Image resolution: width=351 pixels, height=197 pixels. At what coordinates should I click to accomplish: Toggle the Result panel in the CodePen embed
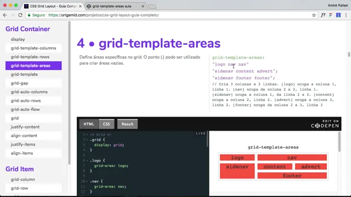click(x=127, y=124)
